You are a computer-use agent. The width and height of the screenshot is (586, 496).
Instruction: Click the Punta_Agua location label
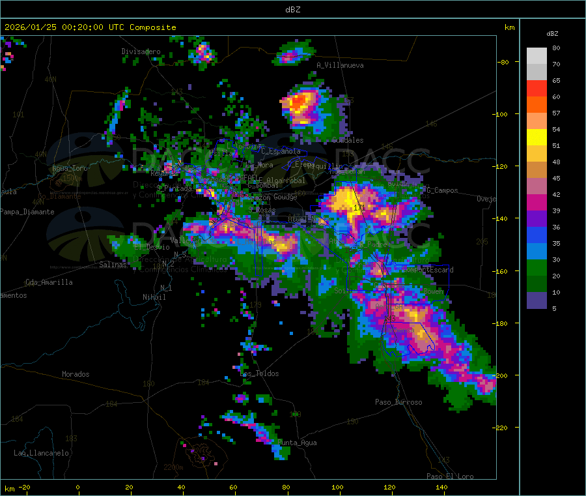pos(297,443)
